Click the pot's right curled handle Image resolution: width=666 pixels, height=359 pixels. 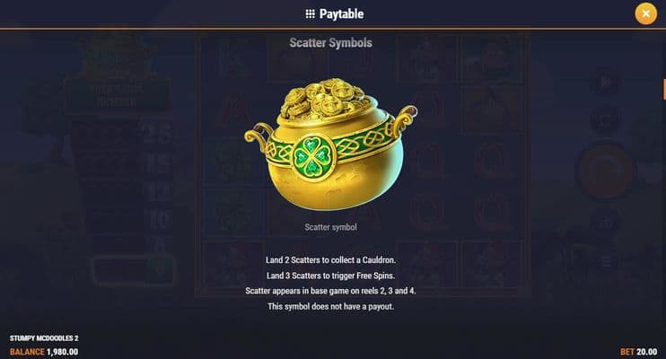[404, 118]
